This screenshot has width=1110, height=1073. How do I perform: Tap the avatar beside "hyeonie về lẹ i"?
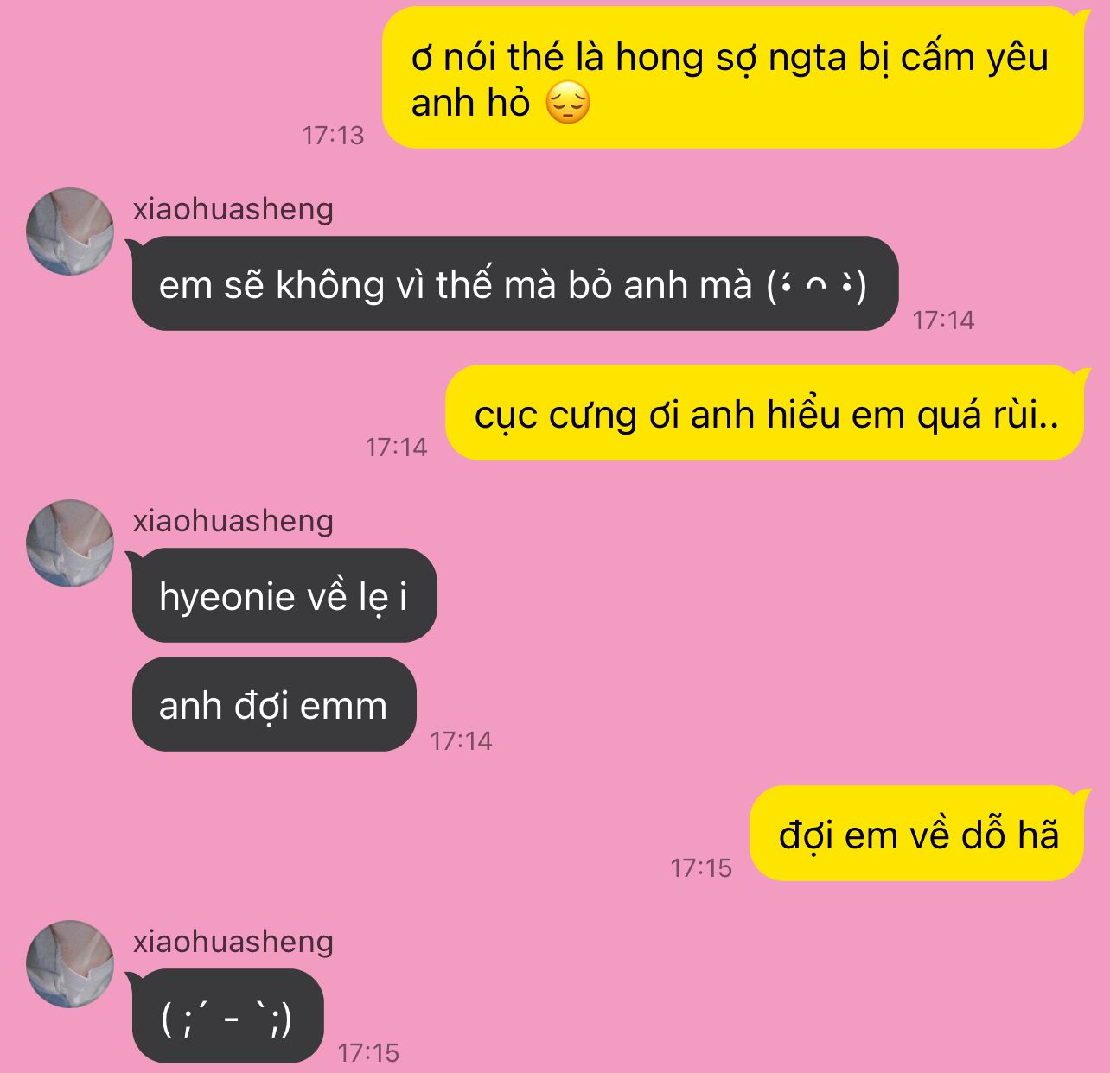[x=70, y=543]
